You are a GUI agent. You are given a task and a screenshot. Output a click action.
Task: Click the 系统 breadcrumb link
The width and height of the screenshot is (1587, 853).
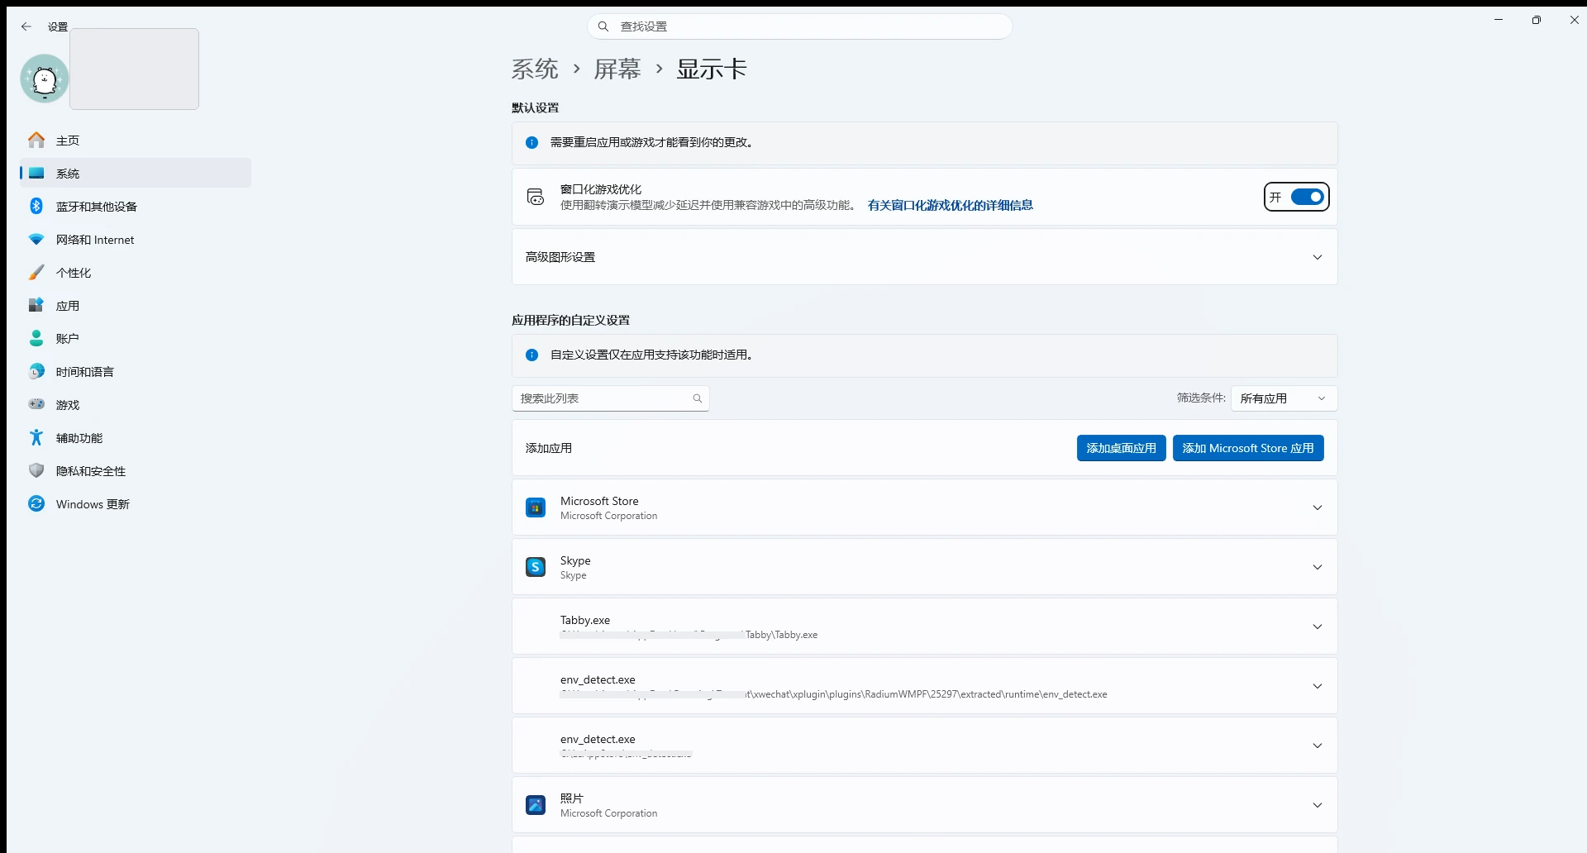click(535, 69)
